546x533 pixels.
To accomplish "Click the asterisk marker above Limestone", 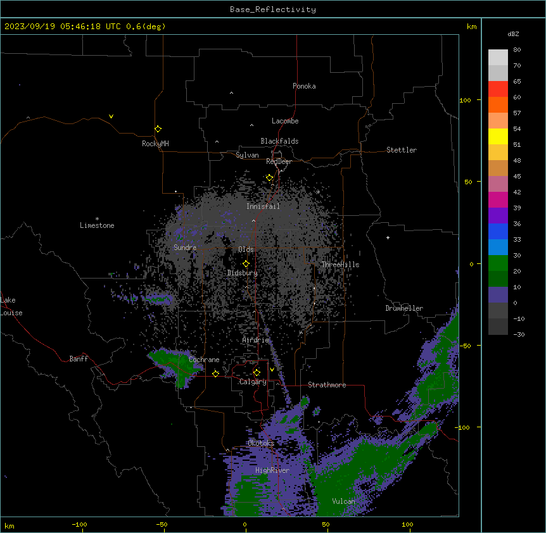I will (x=97, y=219).
